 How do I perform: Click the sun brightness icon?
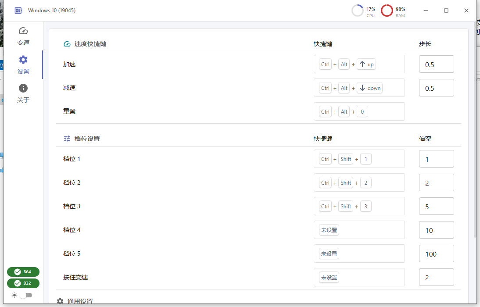coord(14,295)
